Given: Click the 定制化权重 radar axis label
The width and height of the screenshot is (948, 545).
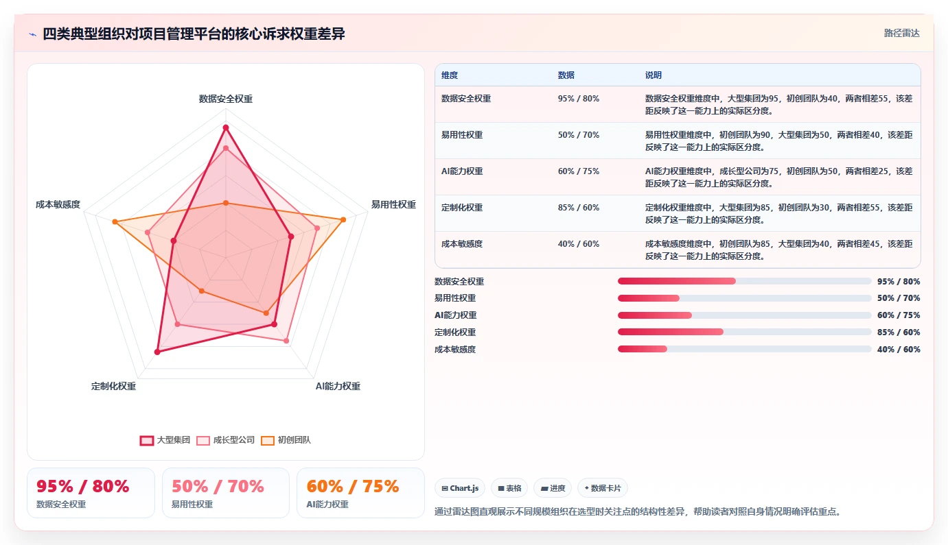Looking at the screenshot, I should 114,386.
